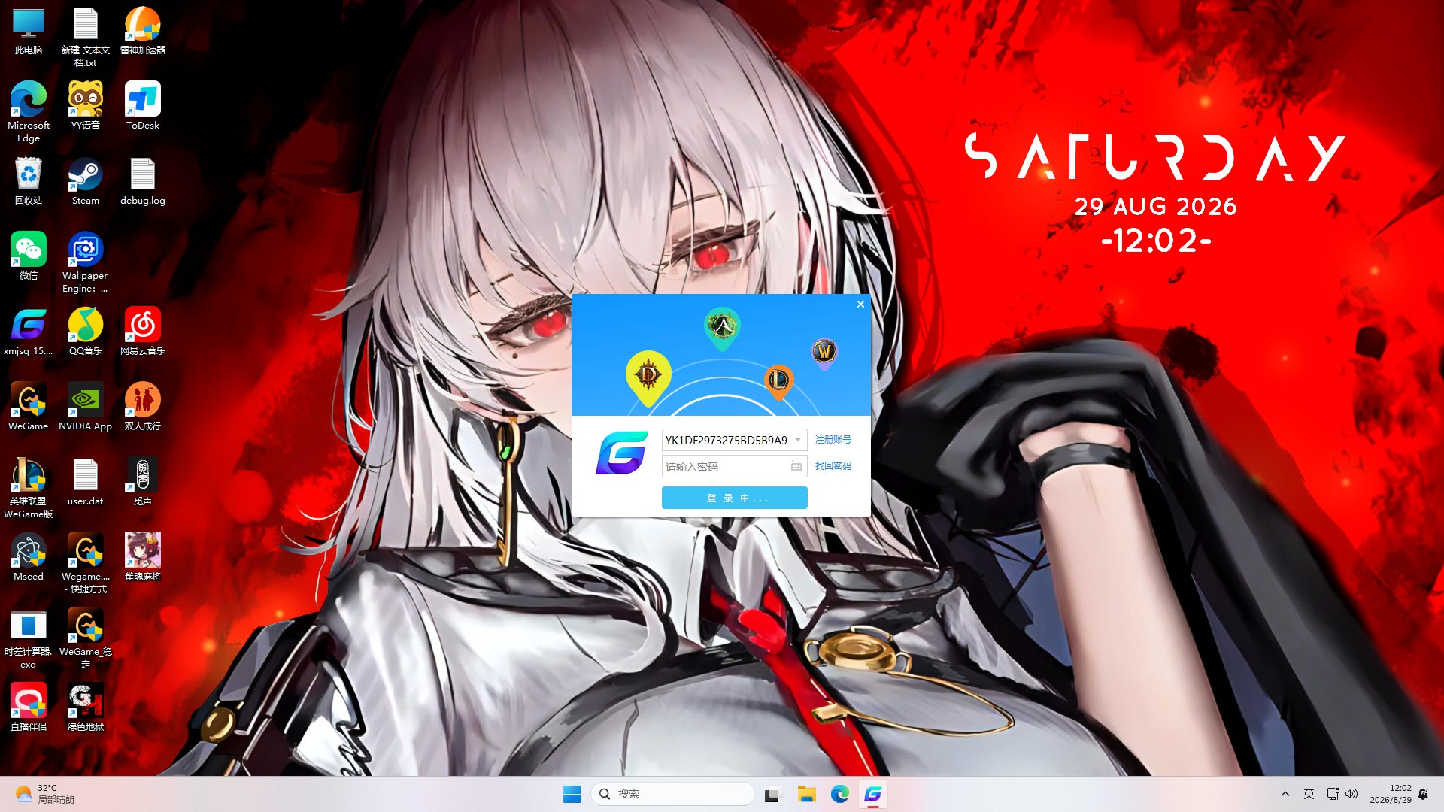Open the network status tray icon

click(x=1333, y=794)
